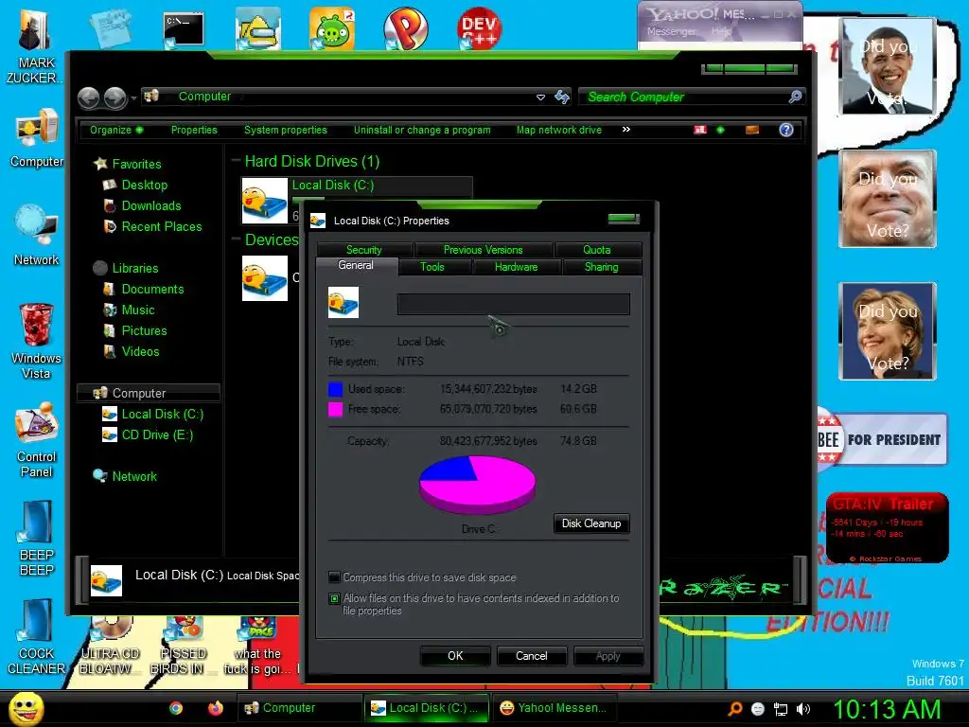This screenshot has height=727, width=969.
Task: Open the Organize dropdown menu
Action: [116, 130]
